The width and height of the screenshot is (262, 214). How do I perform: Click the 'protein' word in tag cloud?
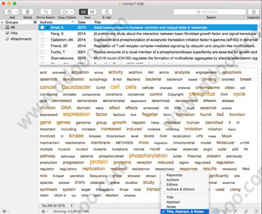pyautogui.click(x=99, y=162)
